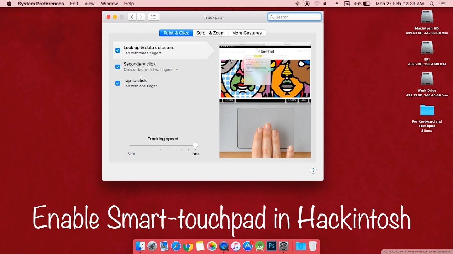The image size is (453, 254).
Task: Click the "Fast" slider label
Action: point(195,154)
